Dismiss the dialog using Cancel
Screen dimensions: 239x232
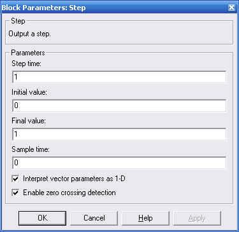point(94,218)
